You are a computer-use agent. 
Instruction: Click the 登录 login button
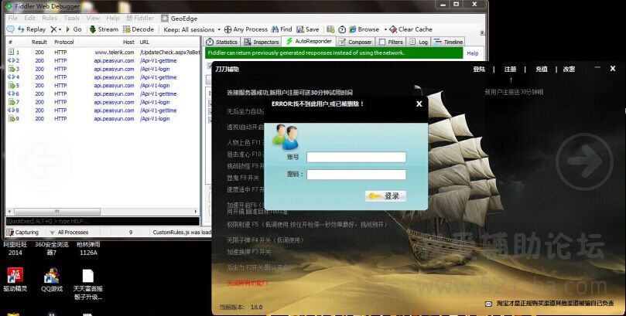[x=385, y=196]
